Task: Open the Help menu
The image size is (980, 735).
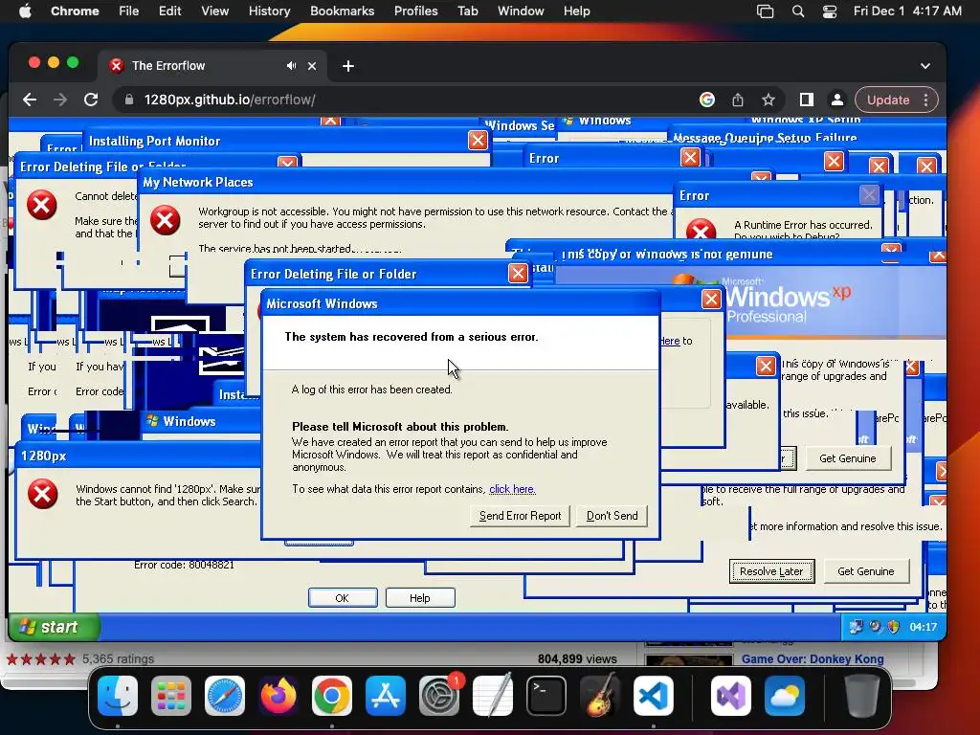Action: click(576, 11)
